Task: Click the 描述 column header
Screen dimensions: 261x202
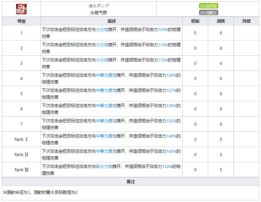Action: [x=112, y=21]
